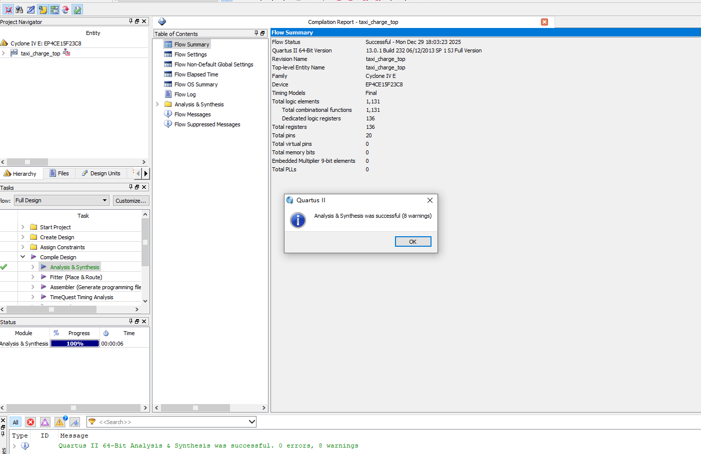Image resolution: width=701 pixels, height=454 pixels.
Task: Open the Flow dropdown showing Full Design
Action: (x=61, y=200)
